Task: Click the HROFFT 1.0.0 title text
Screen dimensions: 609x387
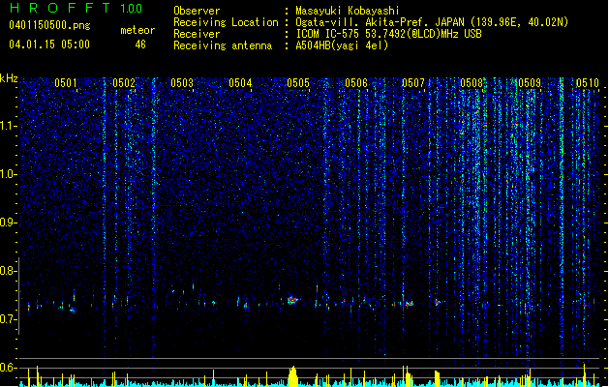Action: tap(76, 8)
